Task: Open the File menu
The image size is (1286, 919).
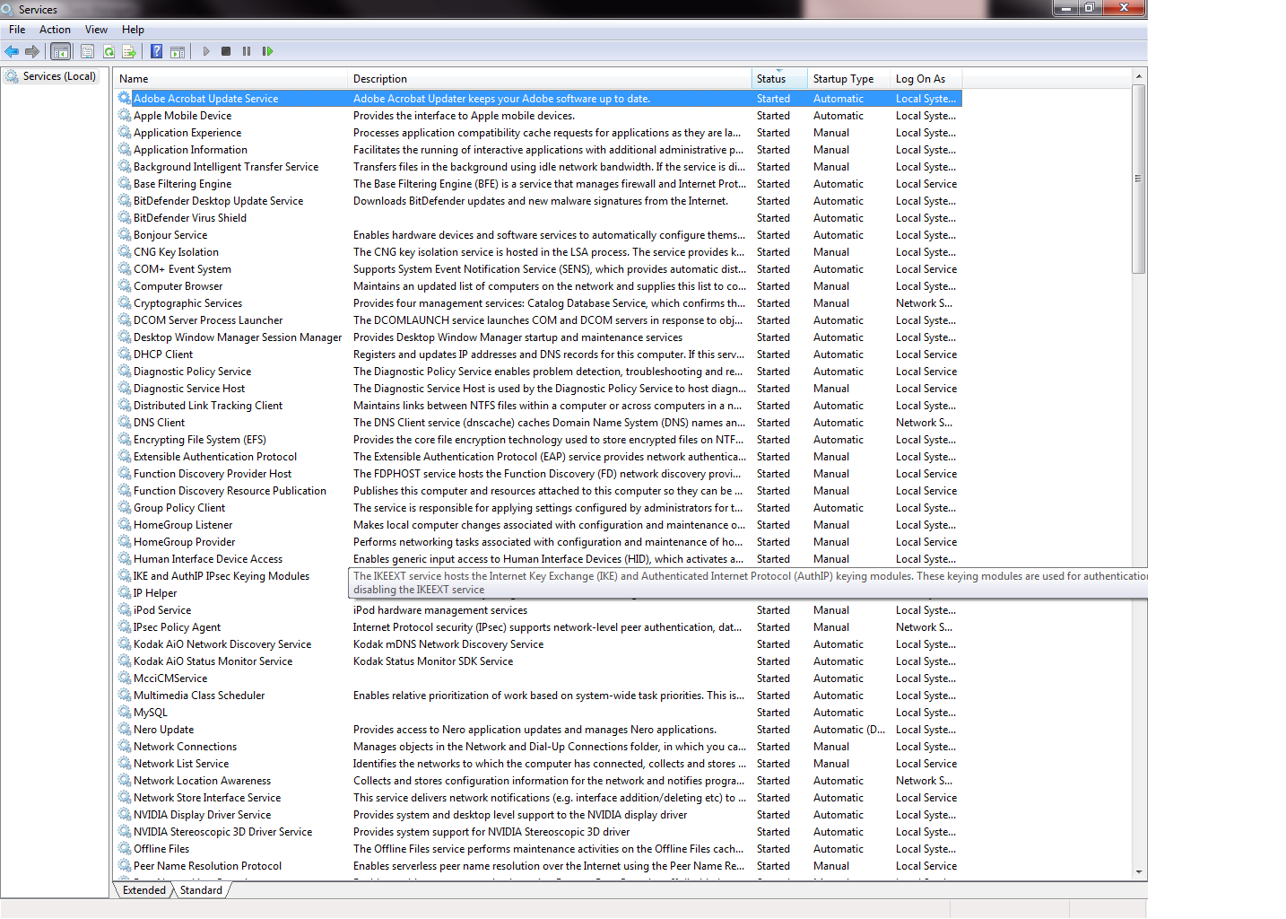Action: (17, 30)
